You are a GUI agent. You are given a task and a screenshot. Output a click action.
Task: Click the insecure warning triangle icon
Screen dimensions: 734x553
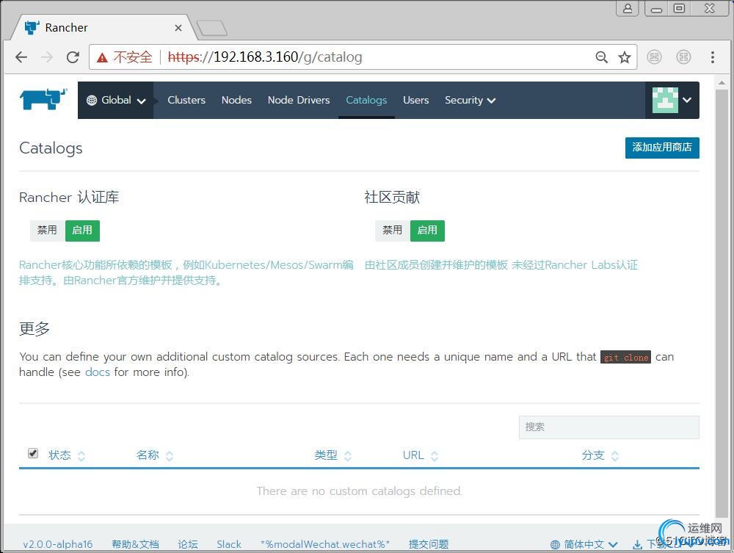pyautogui.click(x=102, y=57)
